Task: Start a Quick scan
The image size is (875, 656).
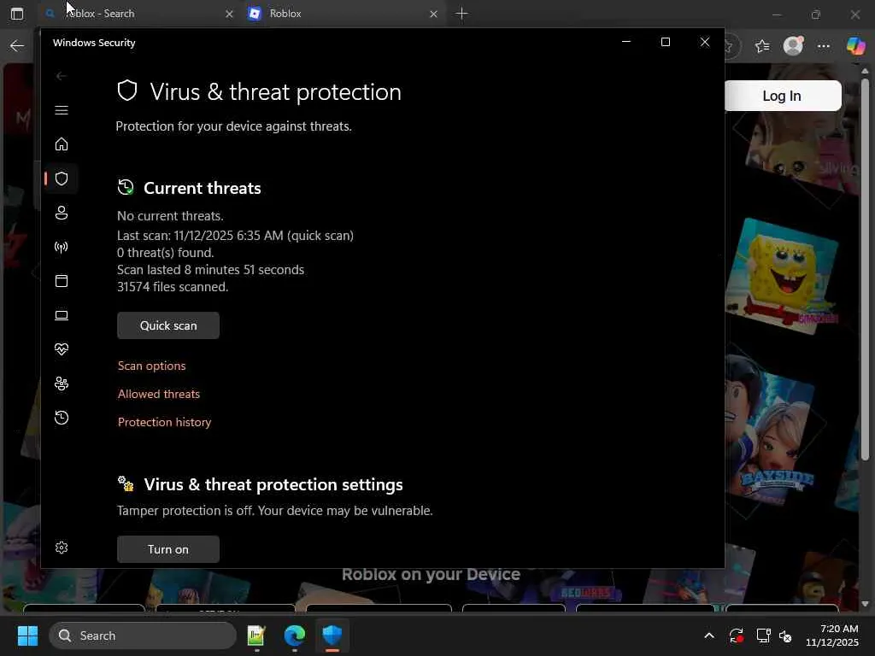Action: click(168, 325)
